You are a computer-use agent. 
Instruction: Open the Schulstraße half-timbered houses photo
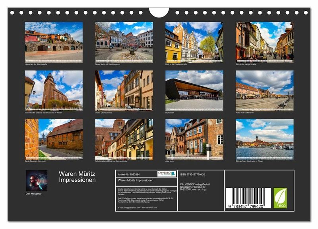coord(124,139)
